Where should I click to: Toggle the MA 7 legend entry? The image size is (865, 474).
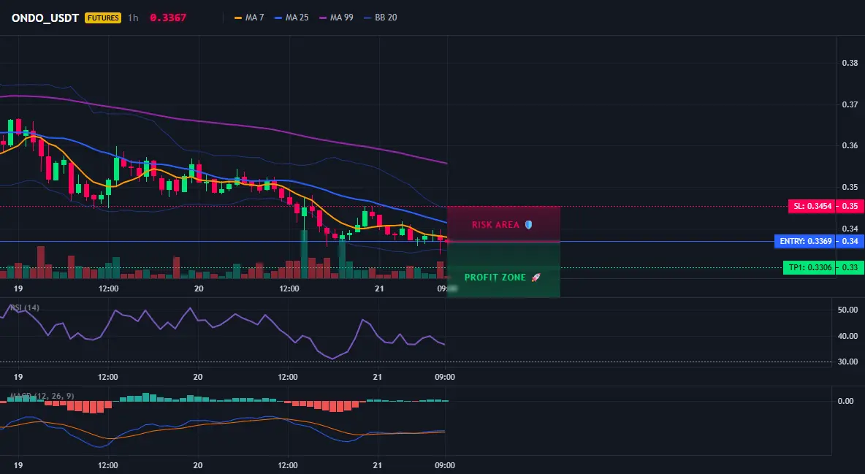tap(249, 18)
